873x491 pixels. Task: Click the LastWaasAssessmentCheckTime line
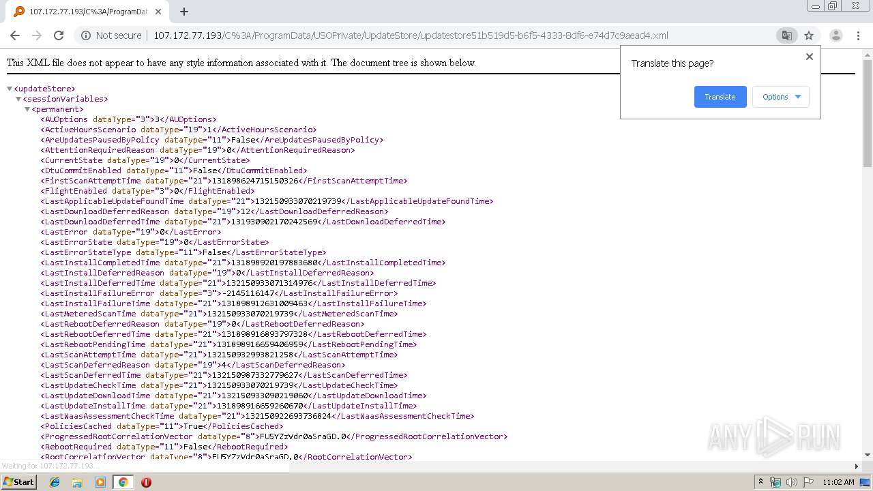[257, 416]
